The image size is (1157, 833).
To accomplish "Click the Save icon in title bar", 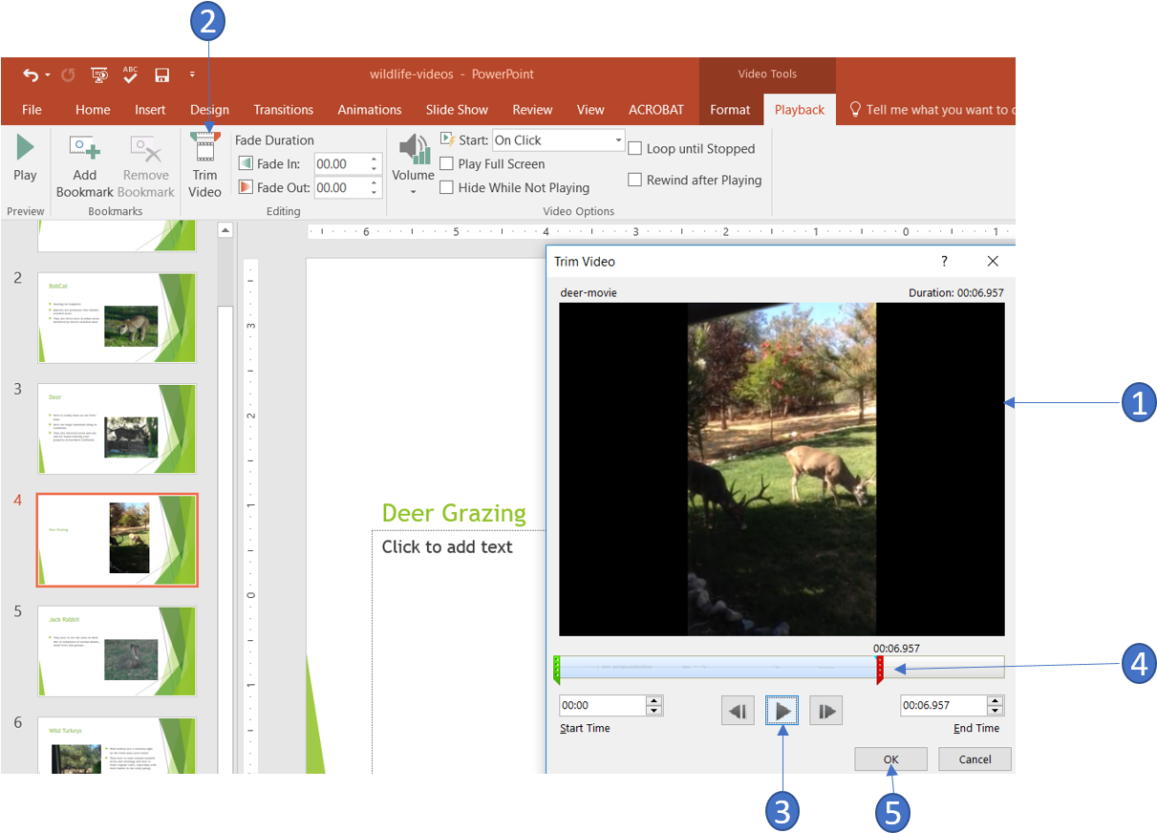I will pos(162,75).
